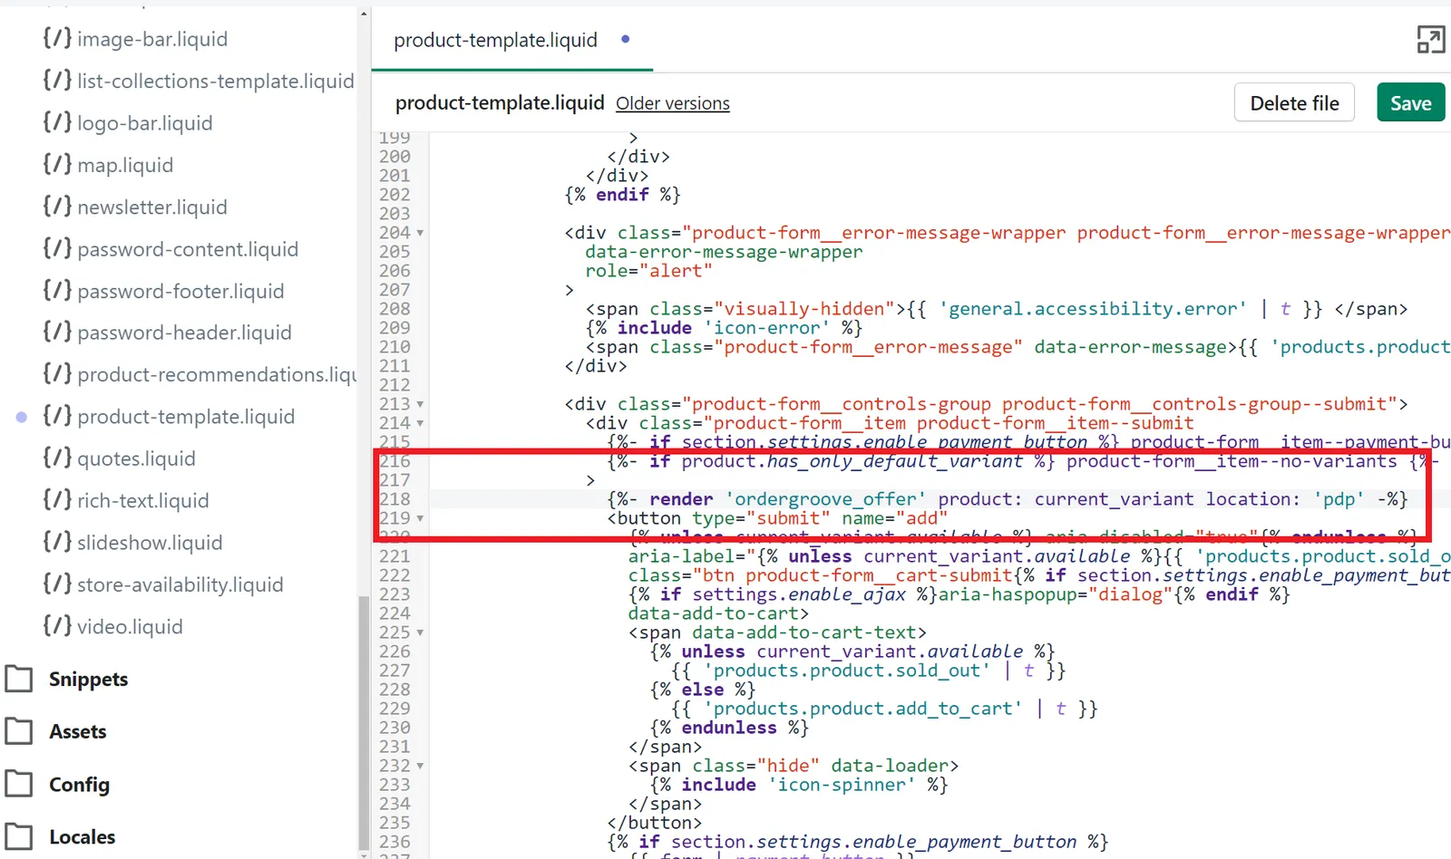Collapse the code fold at line 204
Image resolution: width=1451 pixels, height=859 pixels.
point(420,233)
